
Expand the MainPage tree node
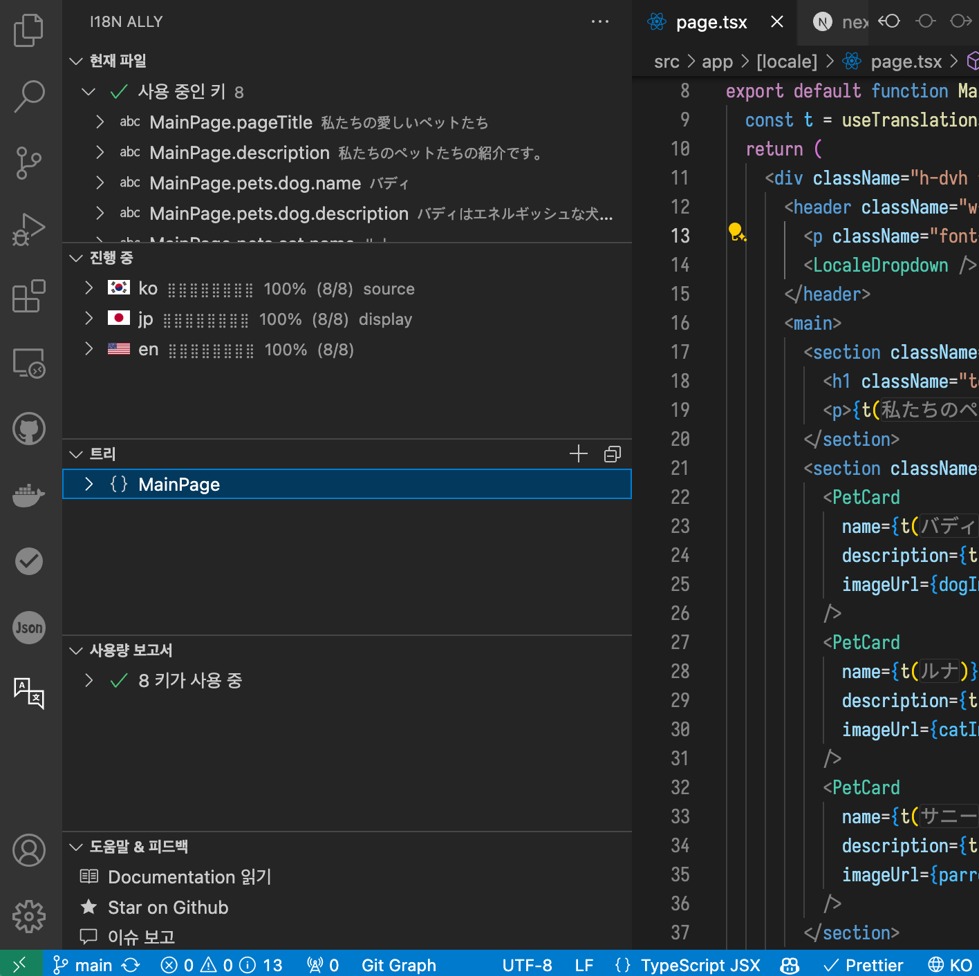(x=88, y=484)
